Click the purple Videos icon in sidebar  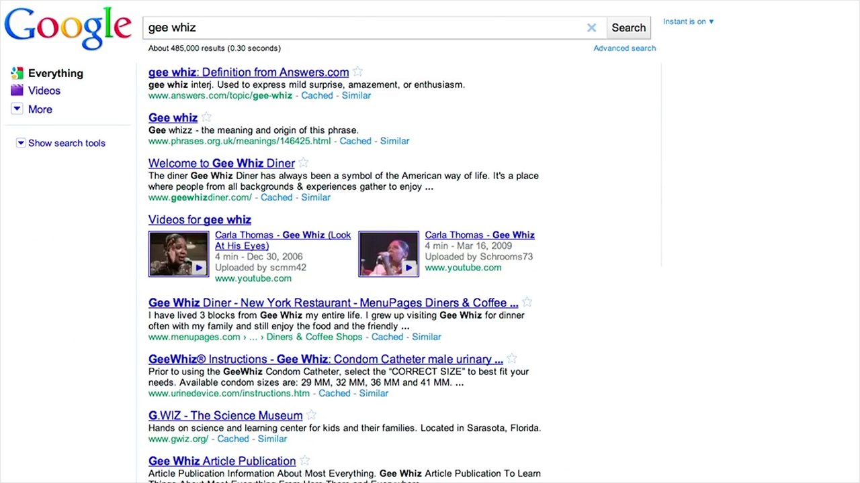coord(17,91)
